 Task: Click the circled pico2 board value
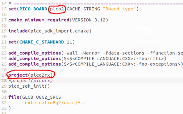pyautogui.click(x=57, y=9)
